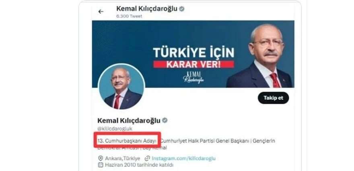Click the verified badge in the top header
This screenshot has height=171, width=354.
pyautogui.click(x=182, y=9)
